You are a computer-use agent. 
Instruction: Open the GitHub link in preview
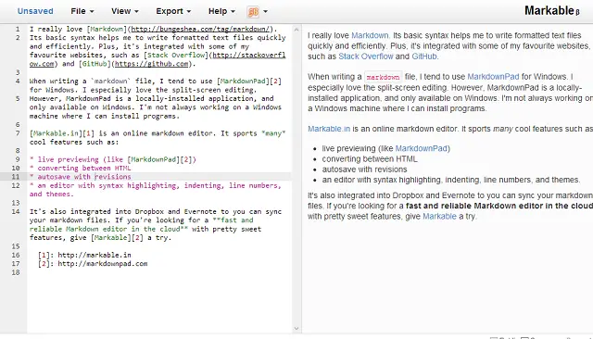pos(424,56)
